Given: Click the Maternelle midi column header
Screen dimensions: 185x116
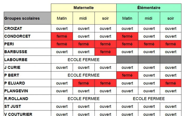Looking at the screenshot, I should (x=84, y=18).
